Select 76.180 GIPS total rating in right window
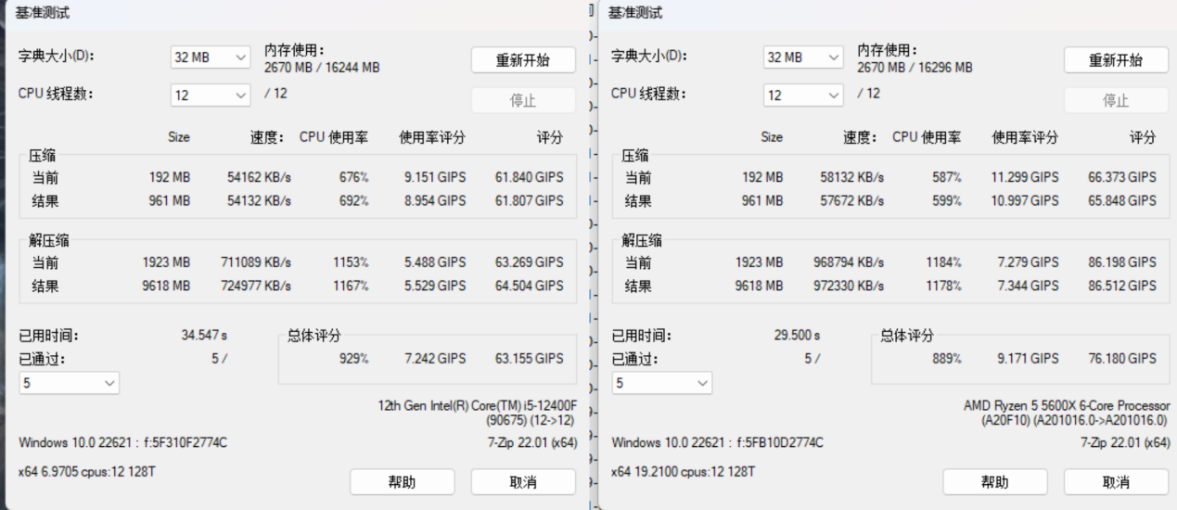This screenshot has width=1177, height=510. pos(1122,359)
